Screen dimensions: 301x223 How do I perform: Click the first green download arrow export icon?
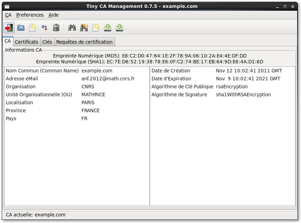108,28
